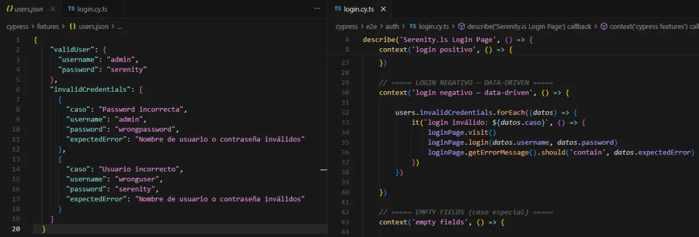Click "admin" value on line 9
699x237 pixels.
click(x=129, y=120)
